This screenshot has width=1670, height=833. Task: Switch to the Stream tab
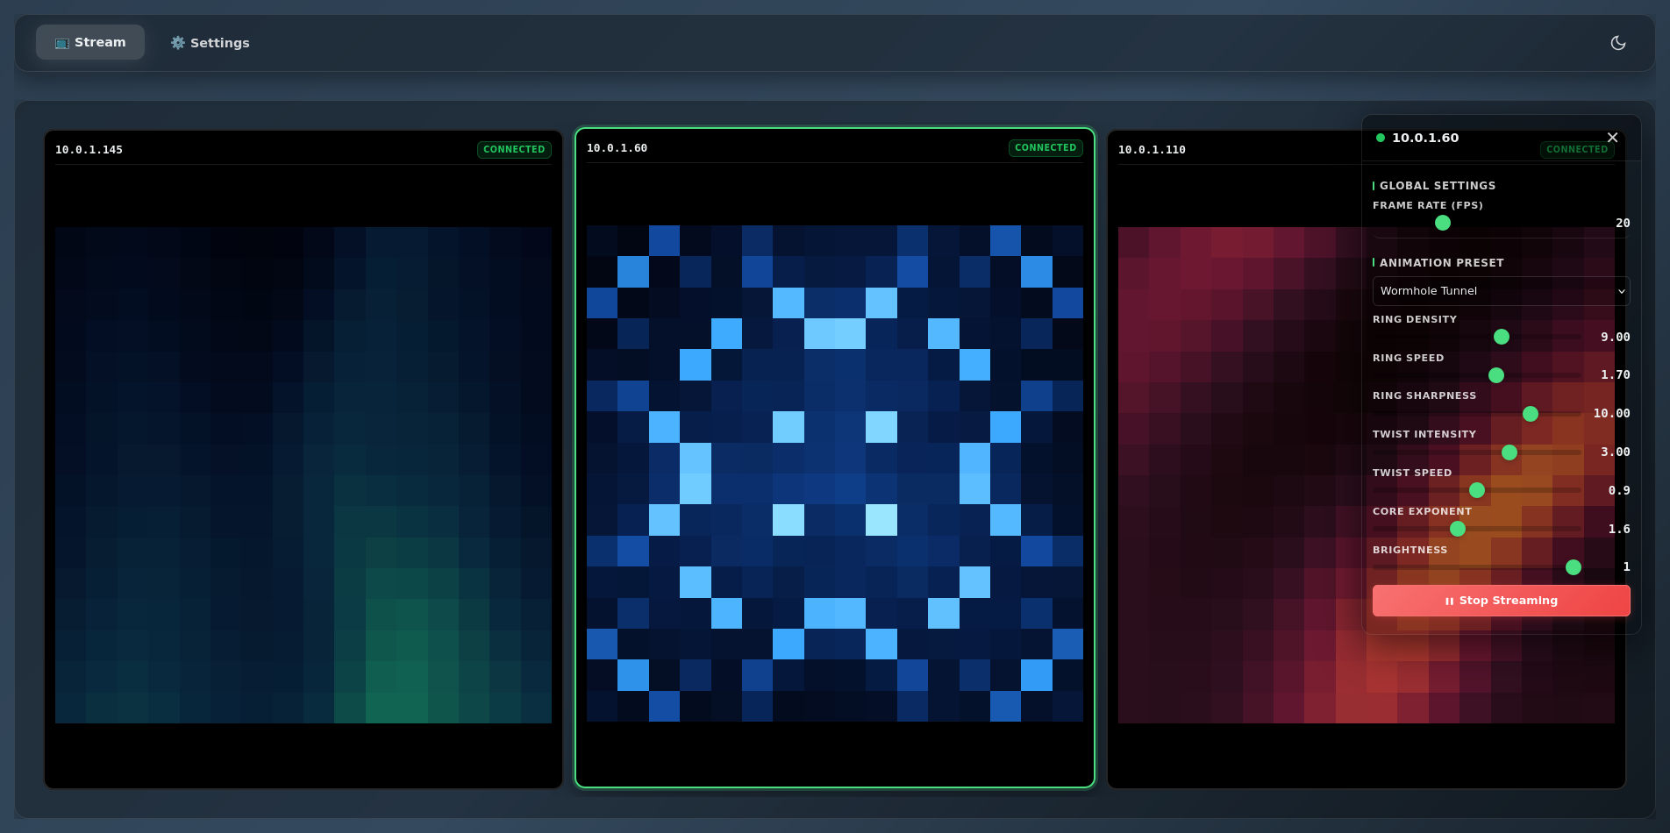point(90,41)
